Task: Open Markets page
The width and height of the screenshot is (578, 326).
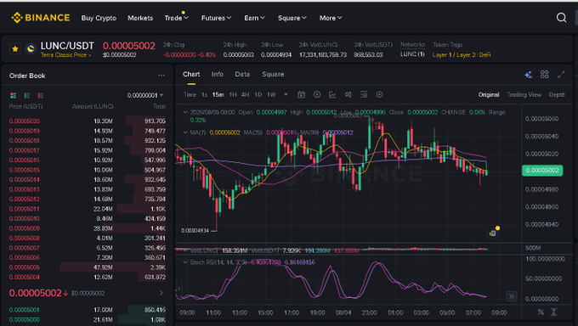Action: (x=140, y=18)
